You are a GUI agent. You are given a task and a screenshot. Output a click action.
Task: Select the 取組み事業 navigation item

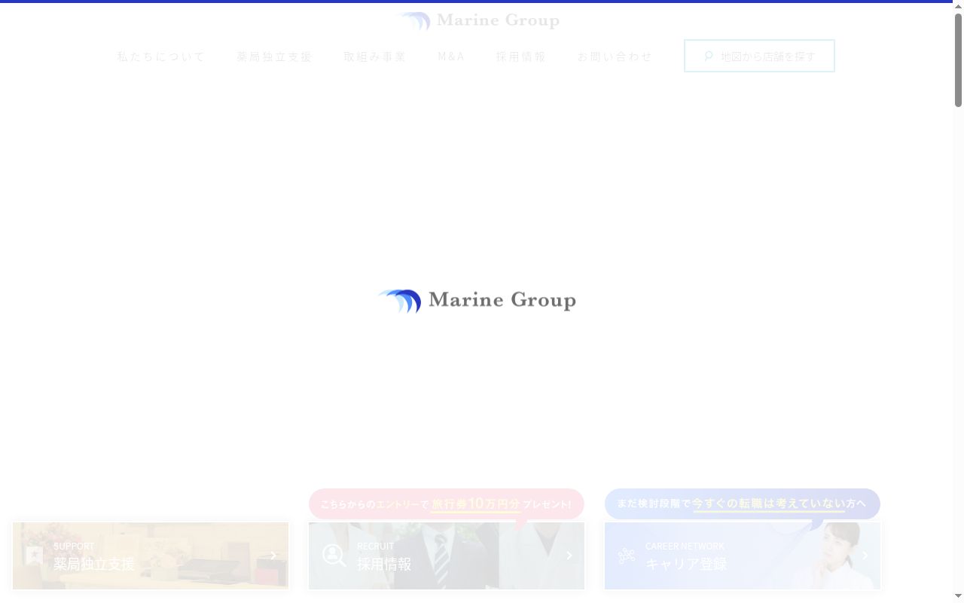(375, 57)
